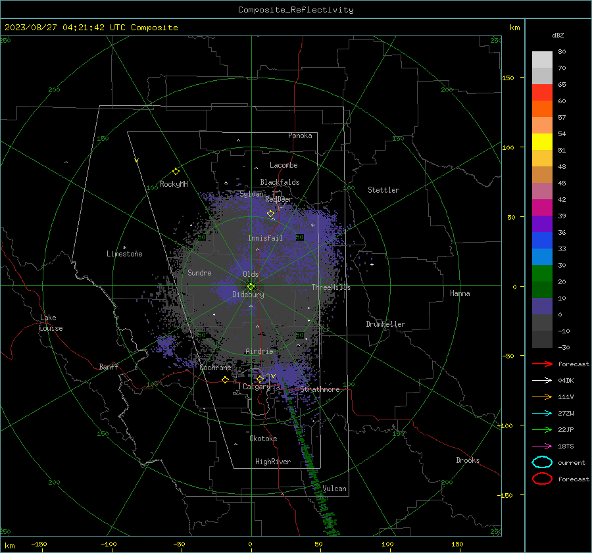592x553 pixels.
Task: Select the 20 dBZ green color swatch
Action: coord(542,273)
